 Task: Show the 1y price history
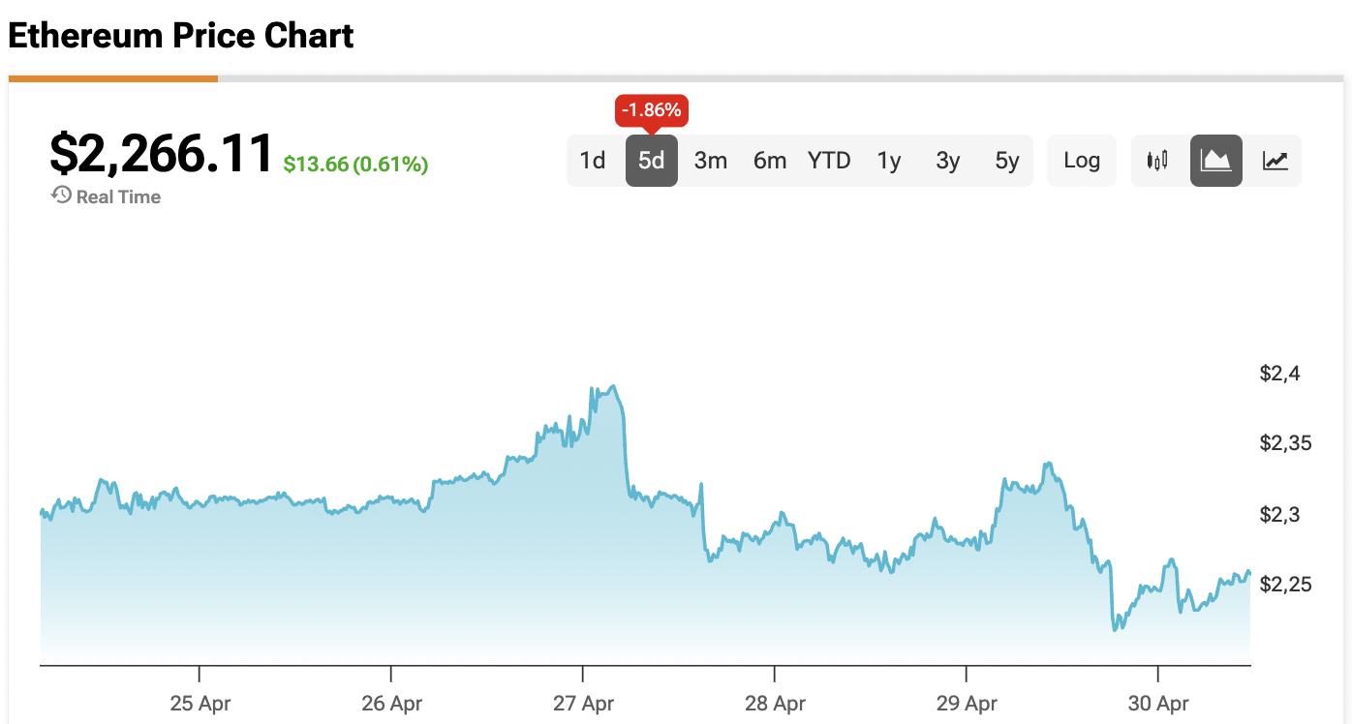pyautogui.click(x=889, y=161)
